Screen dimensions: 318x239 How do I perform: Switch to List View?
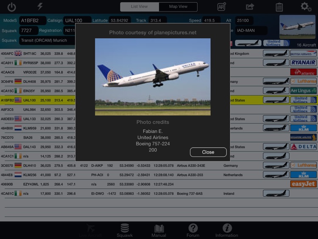click(x=139, y=7)
